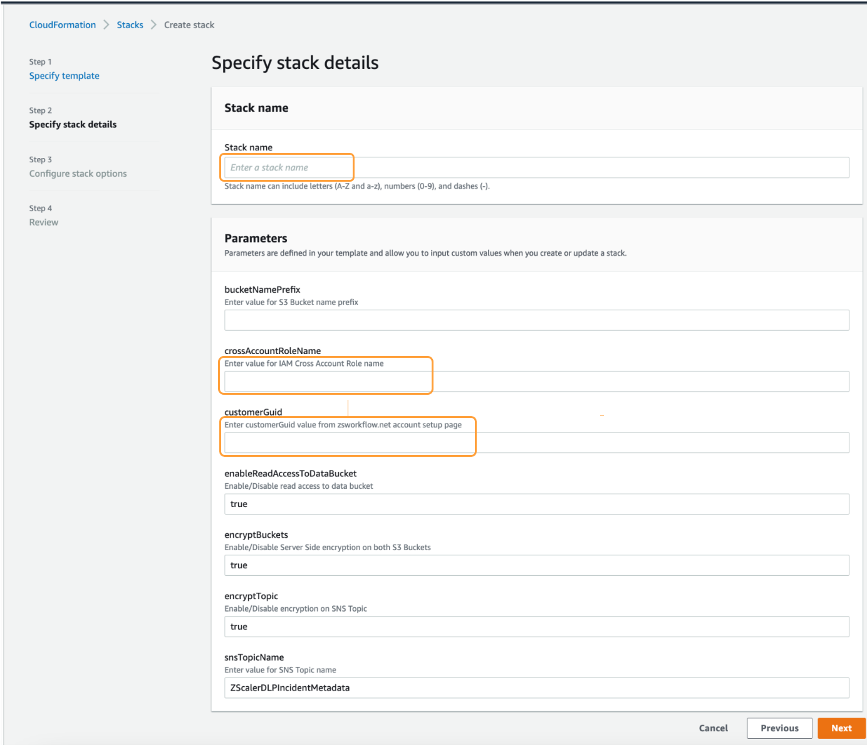This screenshot has width=867, height=747.
Task: Select 'Specify stack details' in the step sidebar
Action: click(x=73, y=124)
